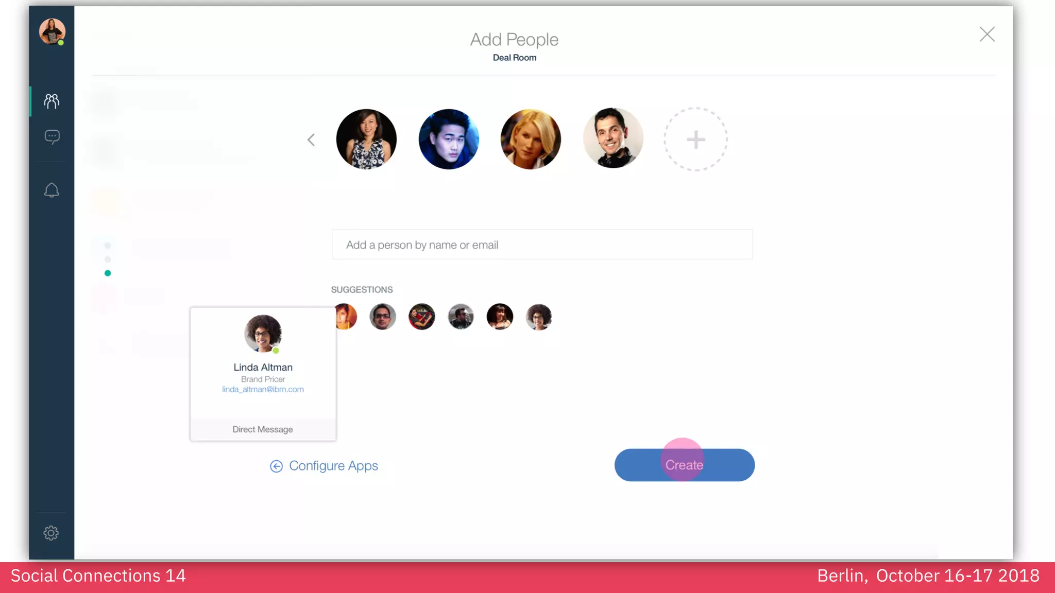Select the smiling man with headphones avatar
The image size is (1055, 593).
pyautogui.click(x=612, y=138)
